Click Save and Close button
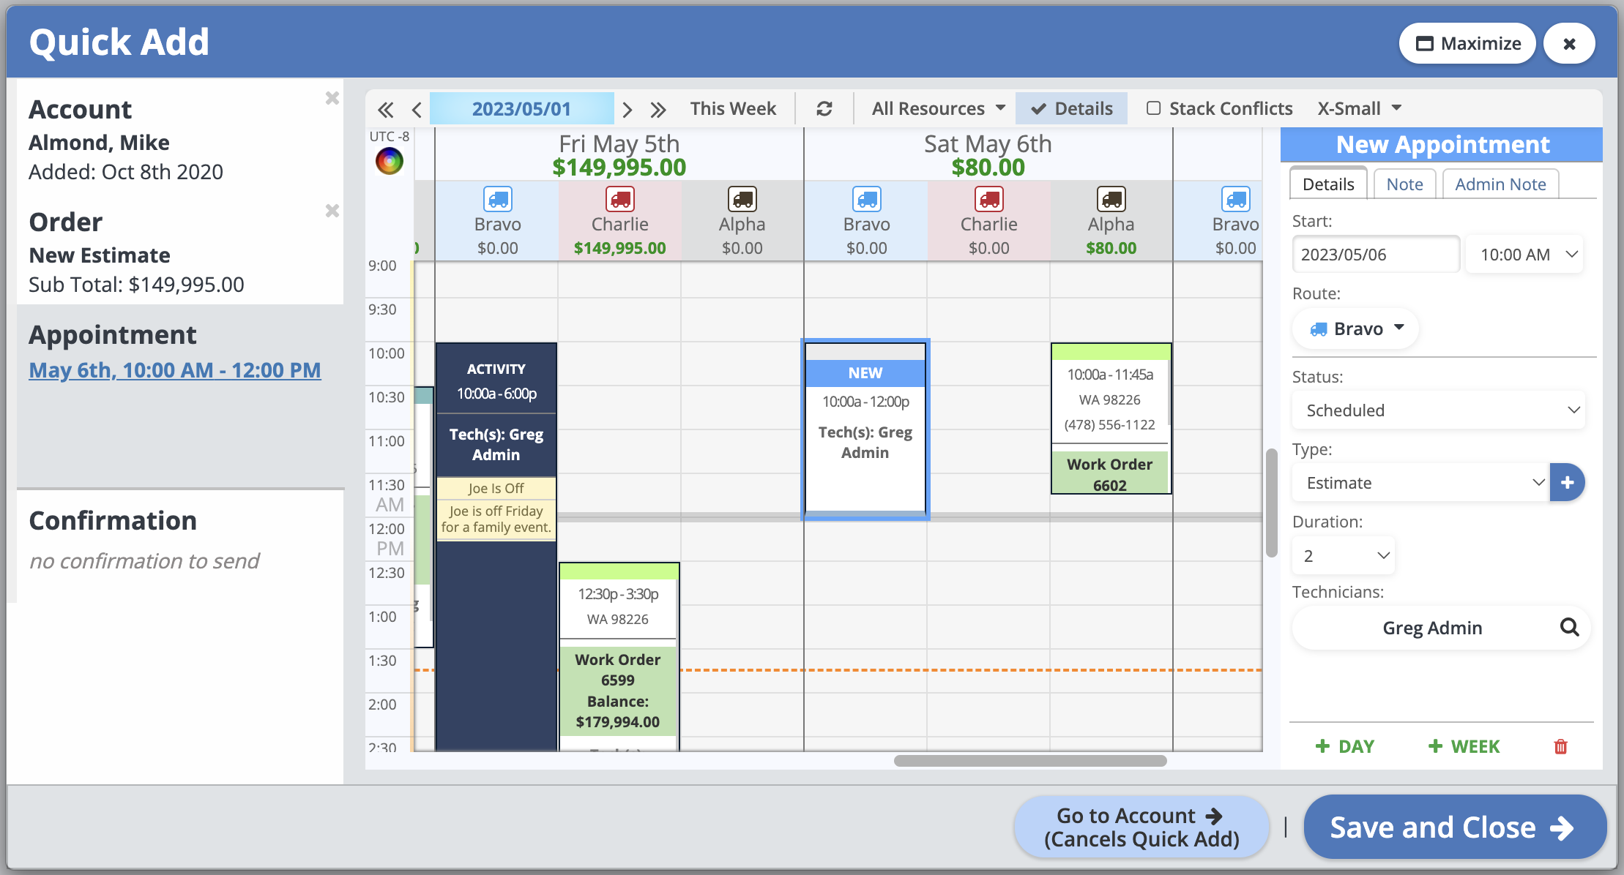1624x875 pixels. point(1453,827)
